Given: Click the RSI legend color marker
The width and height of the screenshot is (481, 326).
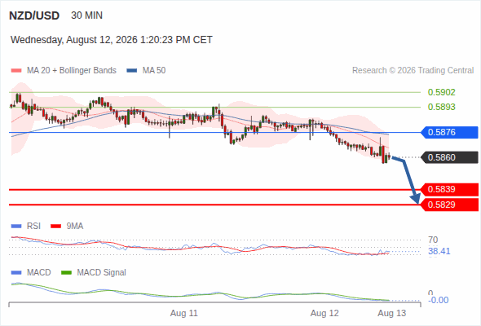Looking at the screenshot, I should tap(16, 227).
